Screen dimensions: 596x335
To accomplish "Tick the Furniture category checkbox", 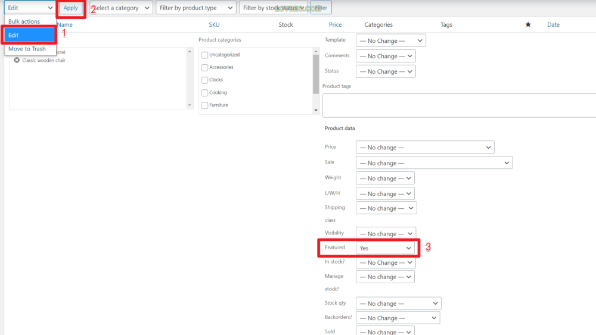I will [x=204, y=105].
